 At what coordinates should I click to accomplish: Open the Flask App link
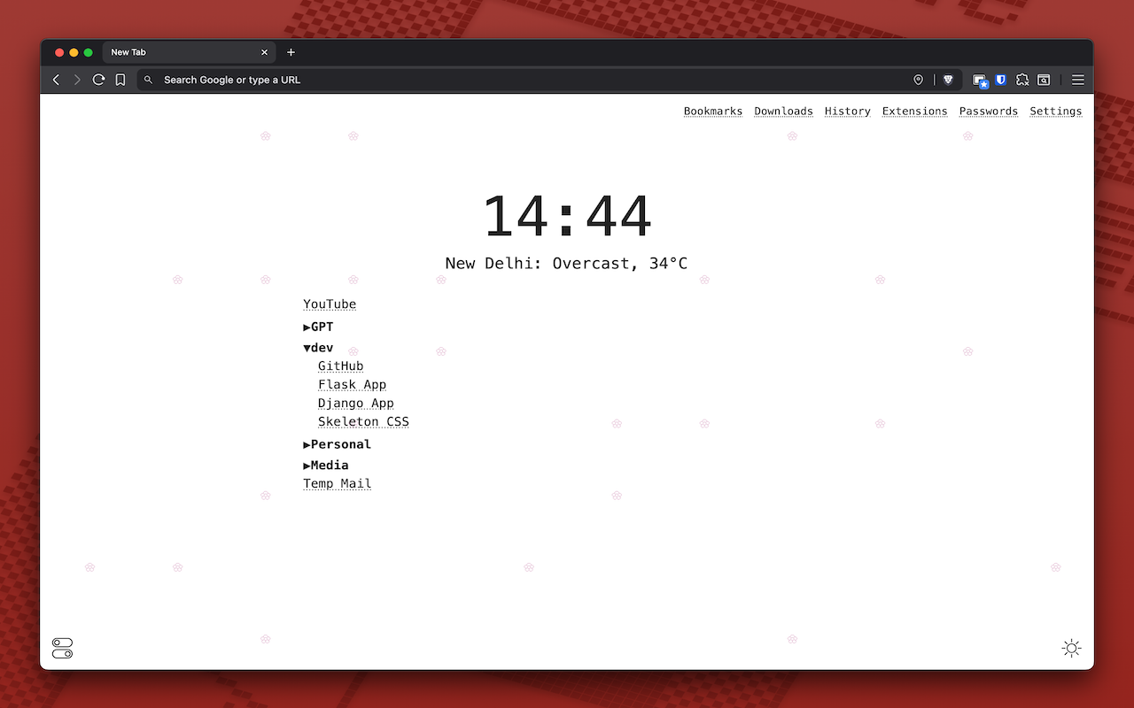tap(352, 384)
